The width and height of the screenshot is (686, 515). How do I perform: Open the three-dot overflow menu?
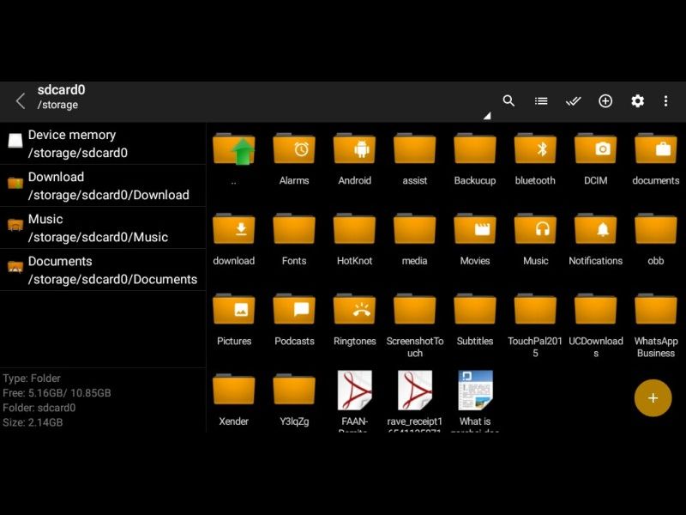coord(665,101)
